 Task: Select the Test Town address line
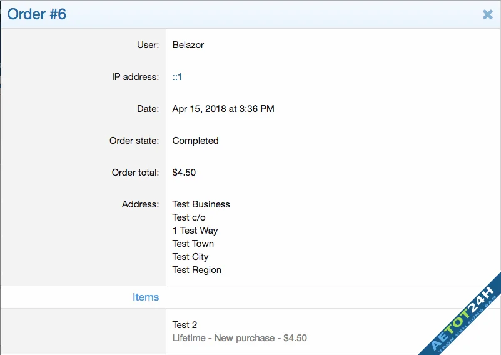click(x=193, y=244)
